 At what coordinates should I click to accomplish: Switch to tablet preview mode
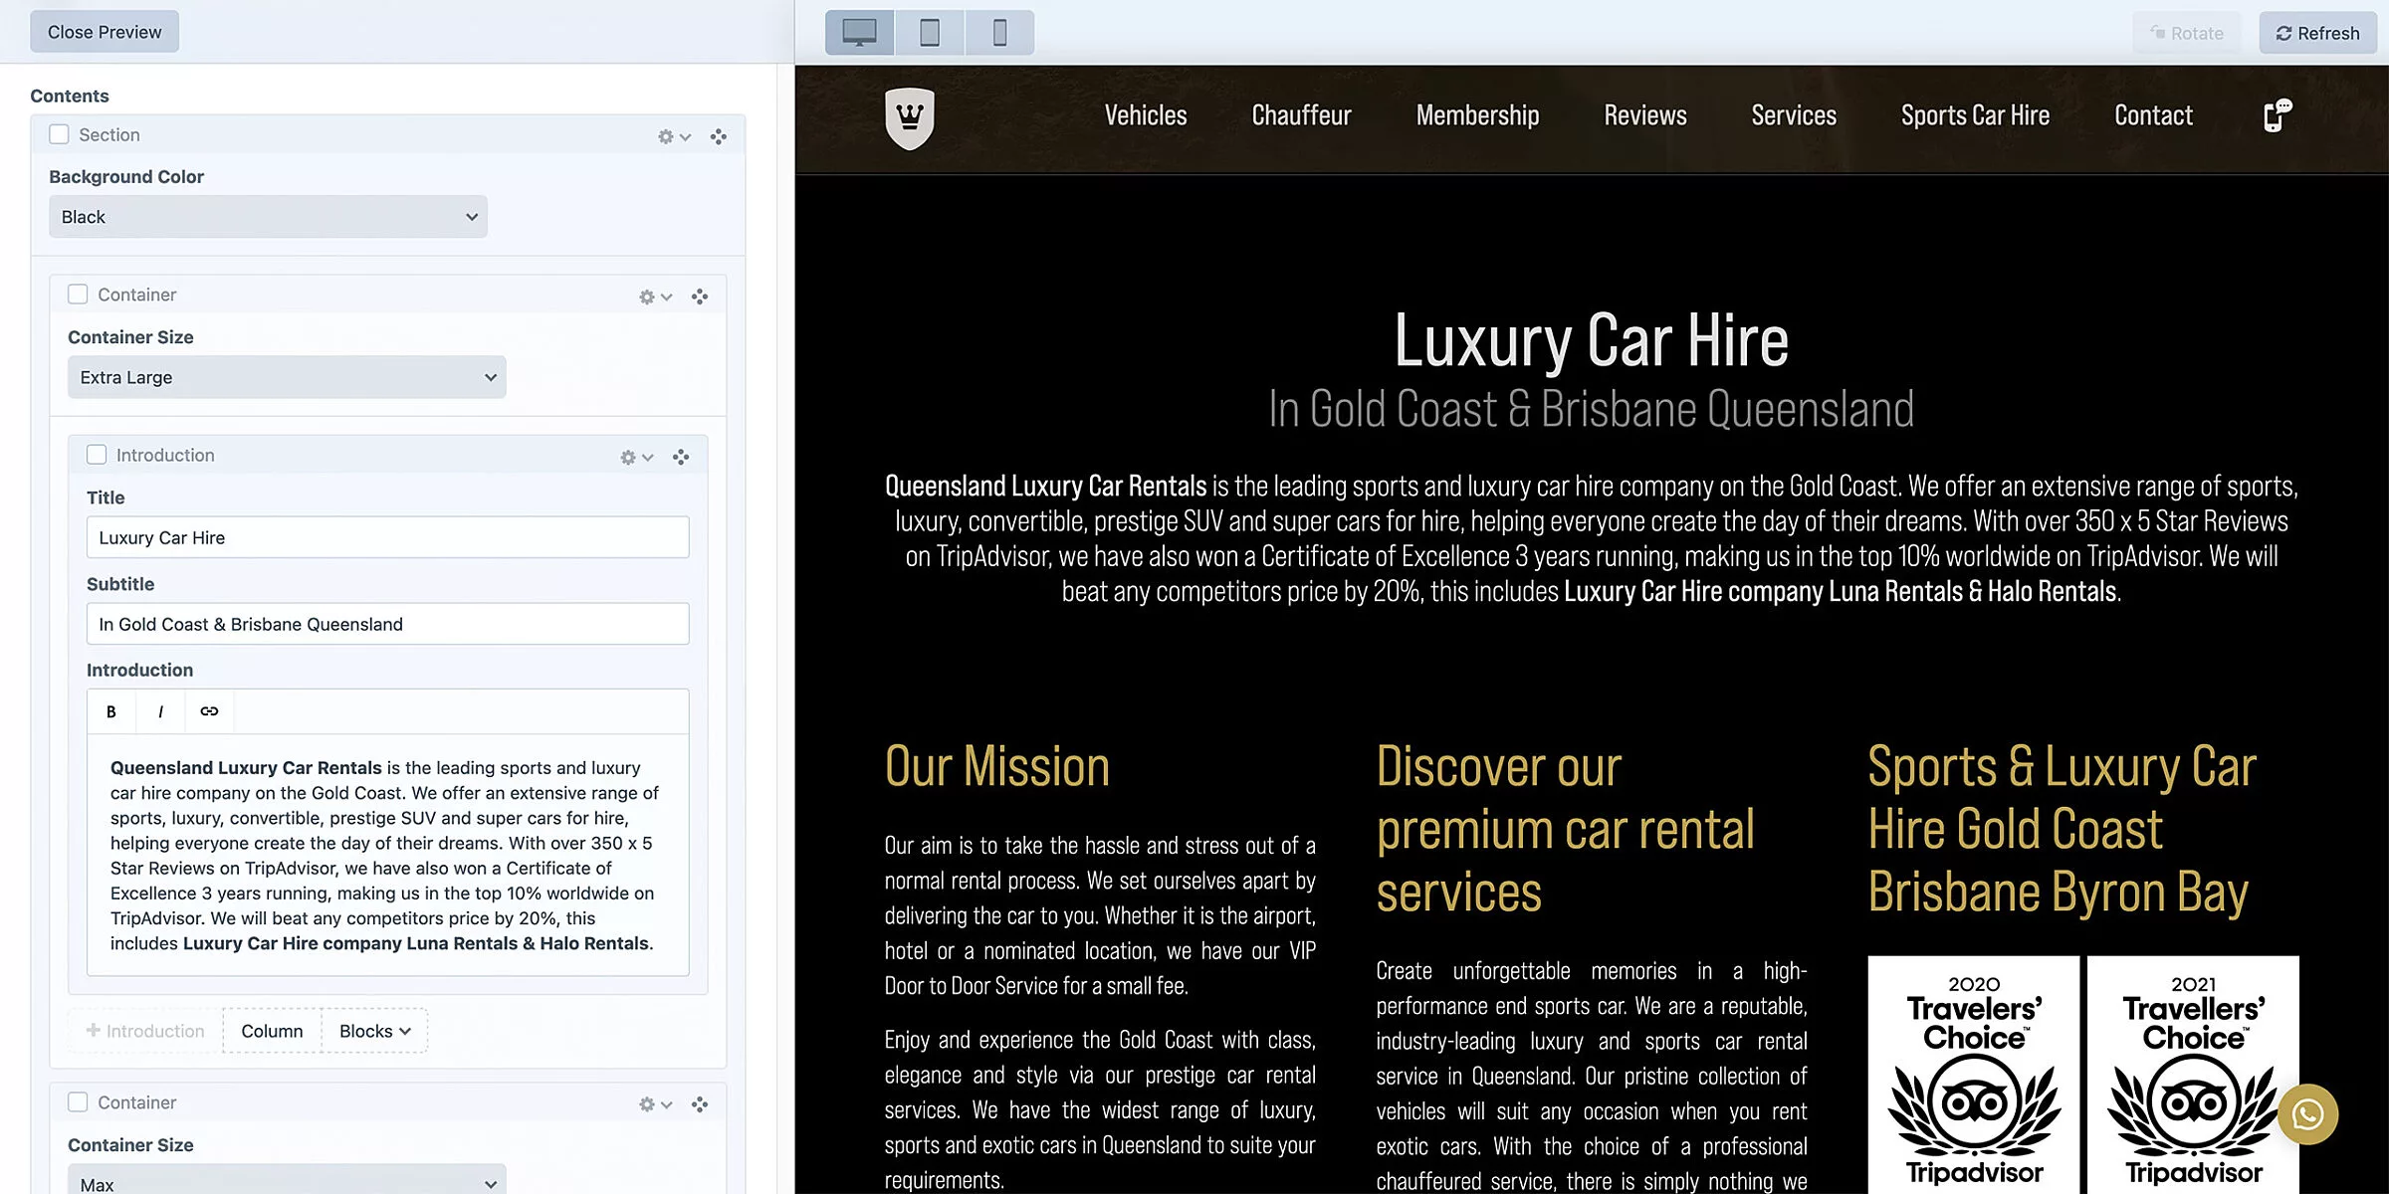[x=929, y=33]
